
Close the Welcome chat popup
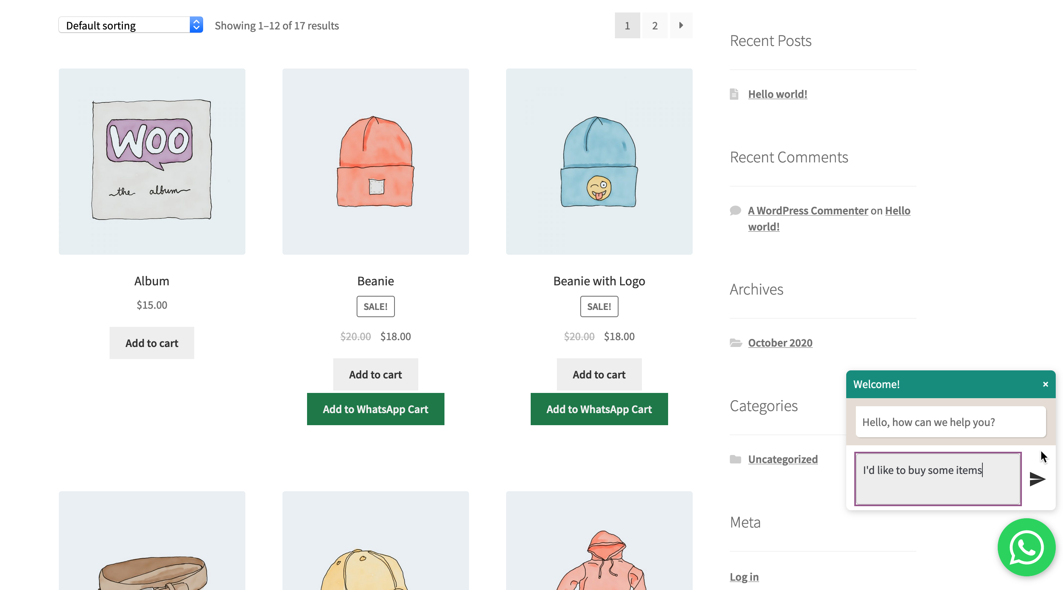tap(1045, 384)
